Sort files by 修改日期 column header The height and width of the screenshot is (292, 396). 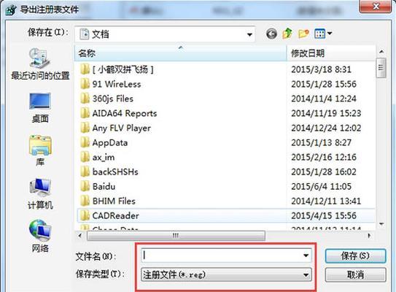tap(331, 53)
